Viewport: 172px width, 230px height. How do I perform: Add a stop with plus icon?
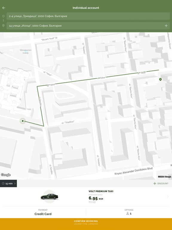(166, 26)
